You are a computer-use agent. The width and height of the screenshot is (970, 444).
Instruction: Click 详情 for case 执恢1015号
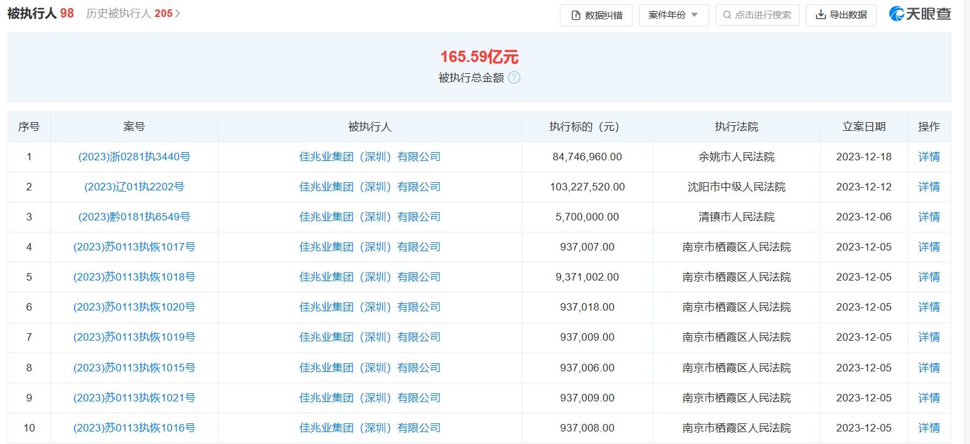[929, 368]
